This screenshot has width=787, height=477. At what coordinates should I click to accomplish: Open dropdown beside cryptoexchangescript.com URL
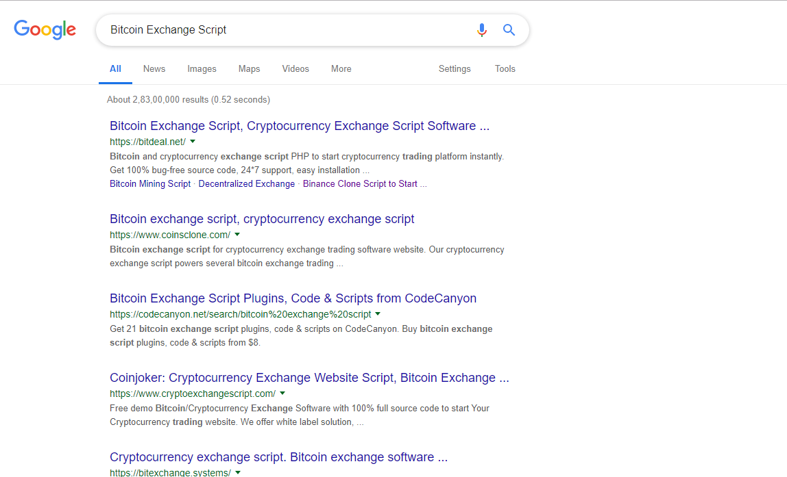(x=282, y=394)
